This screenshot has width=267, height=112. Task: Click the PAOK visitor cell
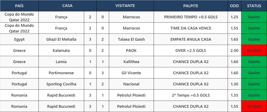coord(131,51)
